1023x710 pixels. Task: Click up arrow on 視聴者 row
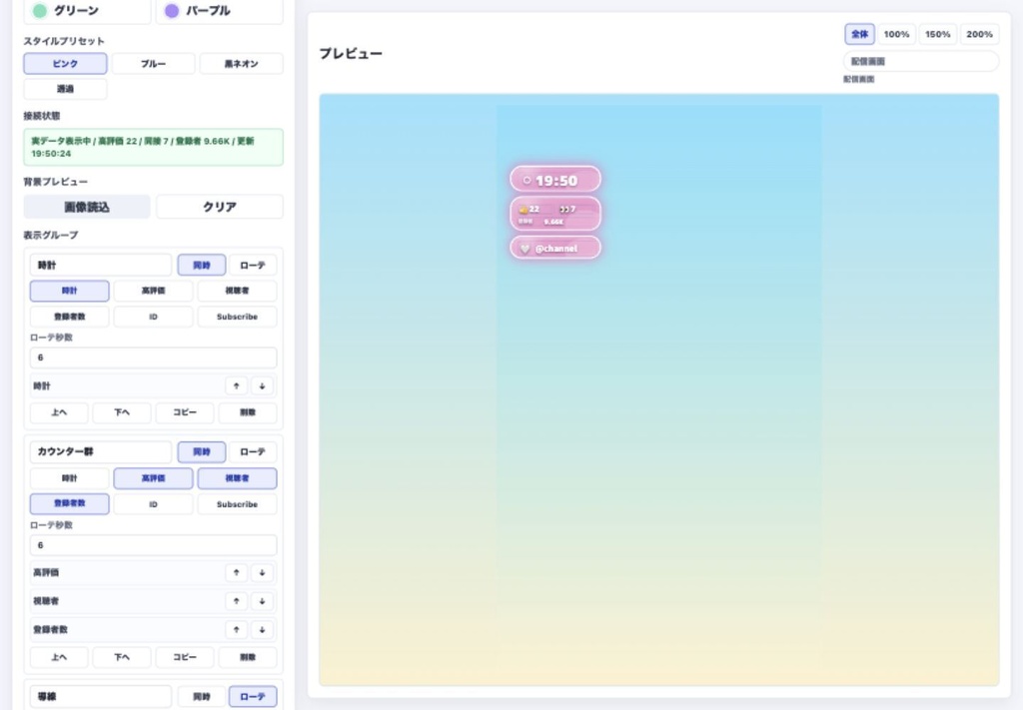[x=236, y=601]
